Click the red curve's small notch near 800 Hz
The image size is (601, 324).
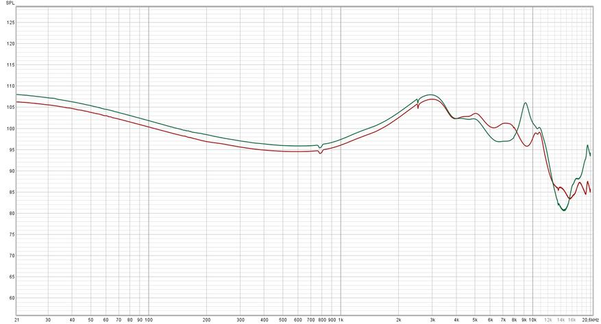pyautogui.click(x=321, y=153)
